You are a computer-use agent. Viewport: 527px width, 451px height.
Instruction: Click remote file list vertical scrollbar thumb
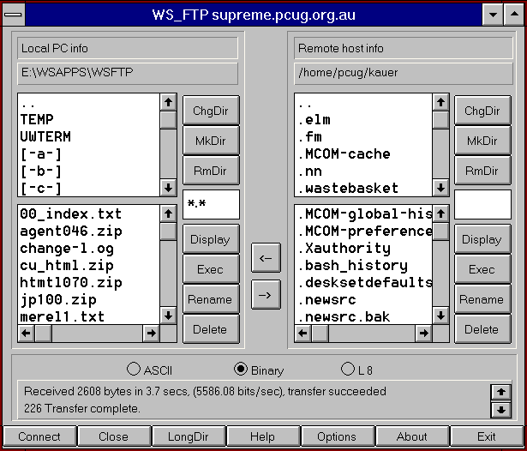tap(440, 232)
